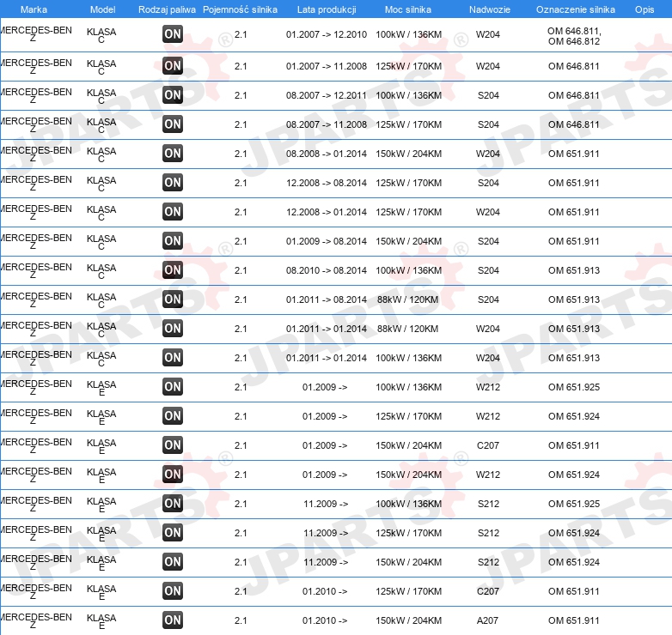672x635 pixels.
Task: Select the Model column header
Action: tap(102, 9)
